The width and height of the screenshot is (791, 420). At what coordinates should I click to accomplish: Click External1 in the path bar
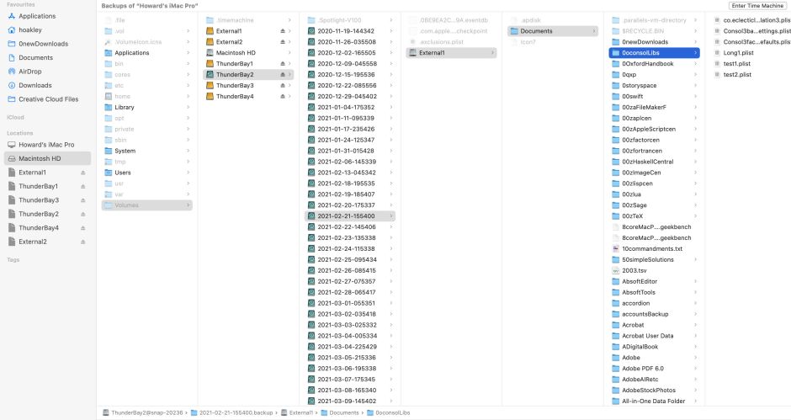point(297,413)
